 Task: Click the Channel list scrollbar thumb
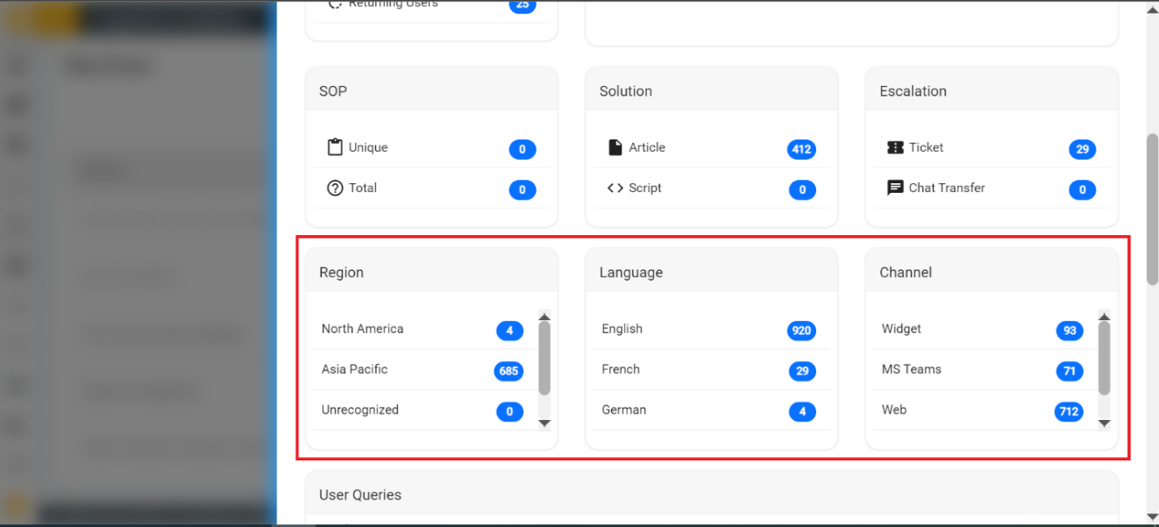(x=1104, y=358)
